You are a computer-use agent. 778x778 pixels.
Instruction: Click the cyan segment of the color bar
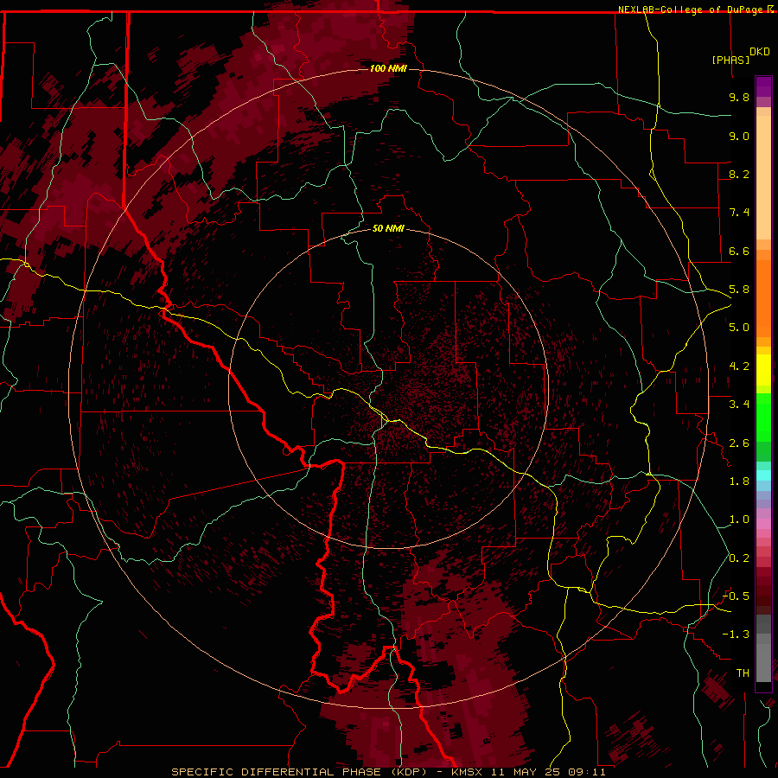(763, 475)
